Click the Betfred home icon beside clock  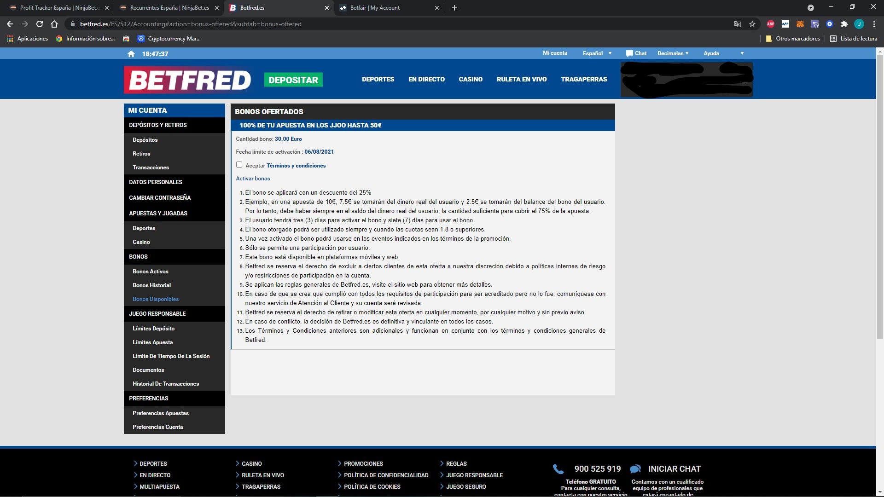(x=131, y=54)
